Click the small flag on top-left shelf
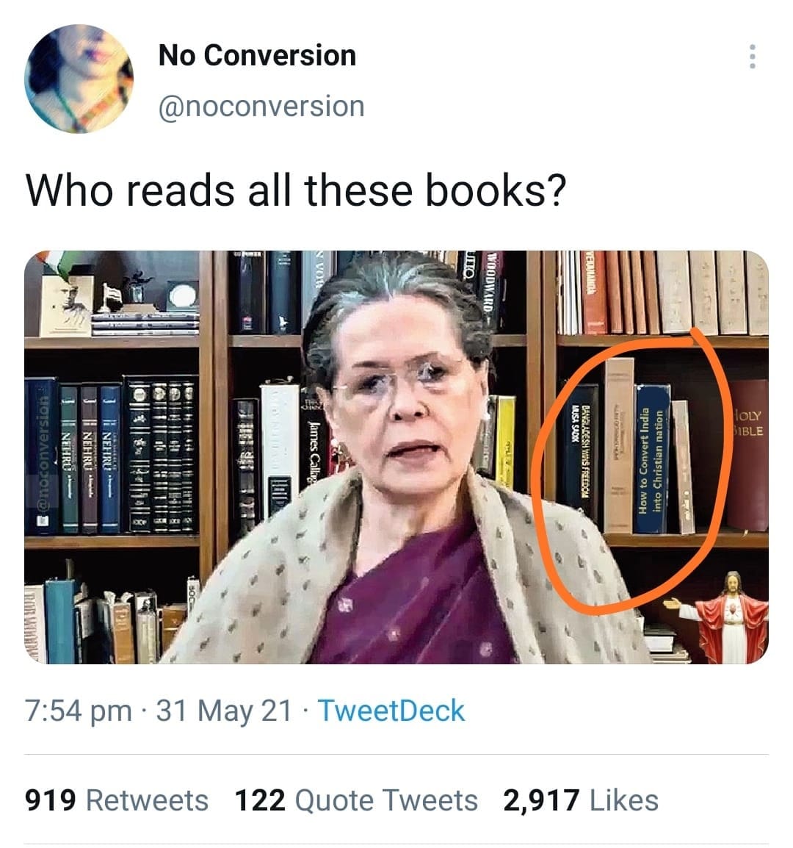Screen dimensions: 793x848 coord(111,295)
